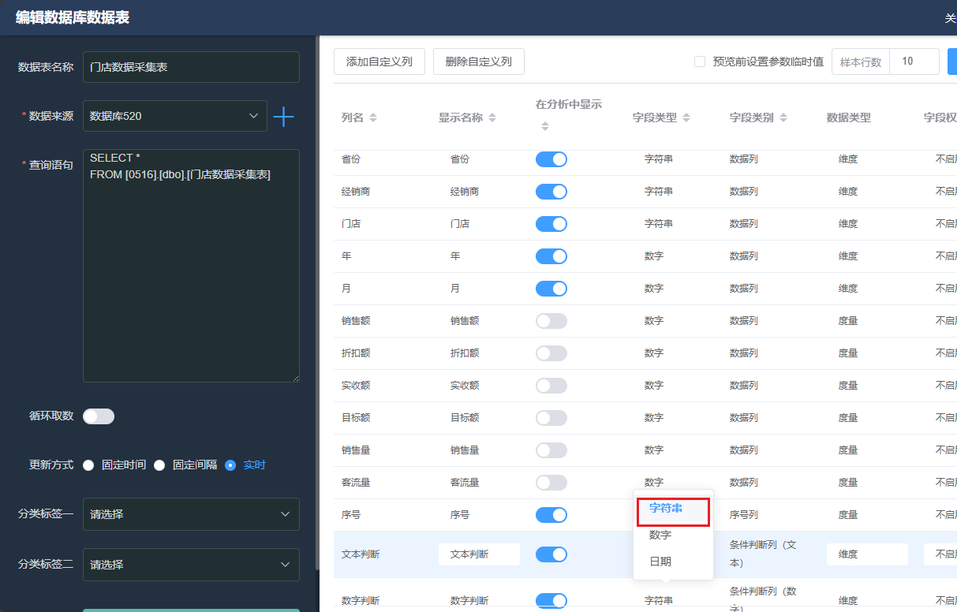Click 数据列 in the 月 row
This screenshot has width=957, height=612.
point(744,289)
